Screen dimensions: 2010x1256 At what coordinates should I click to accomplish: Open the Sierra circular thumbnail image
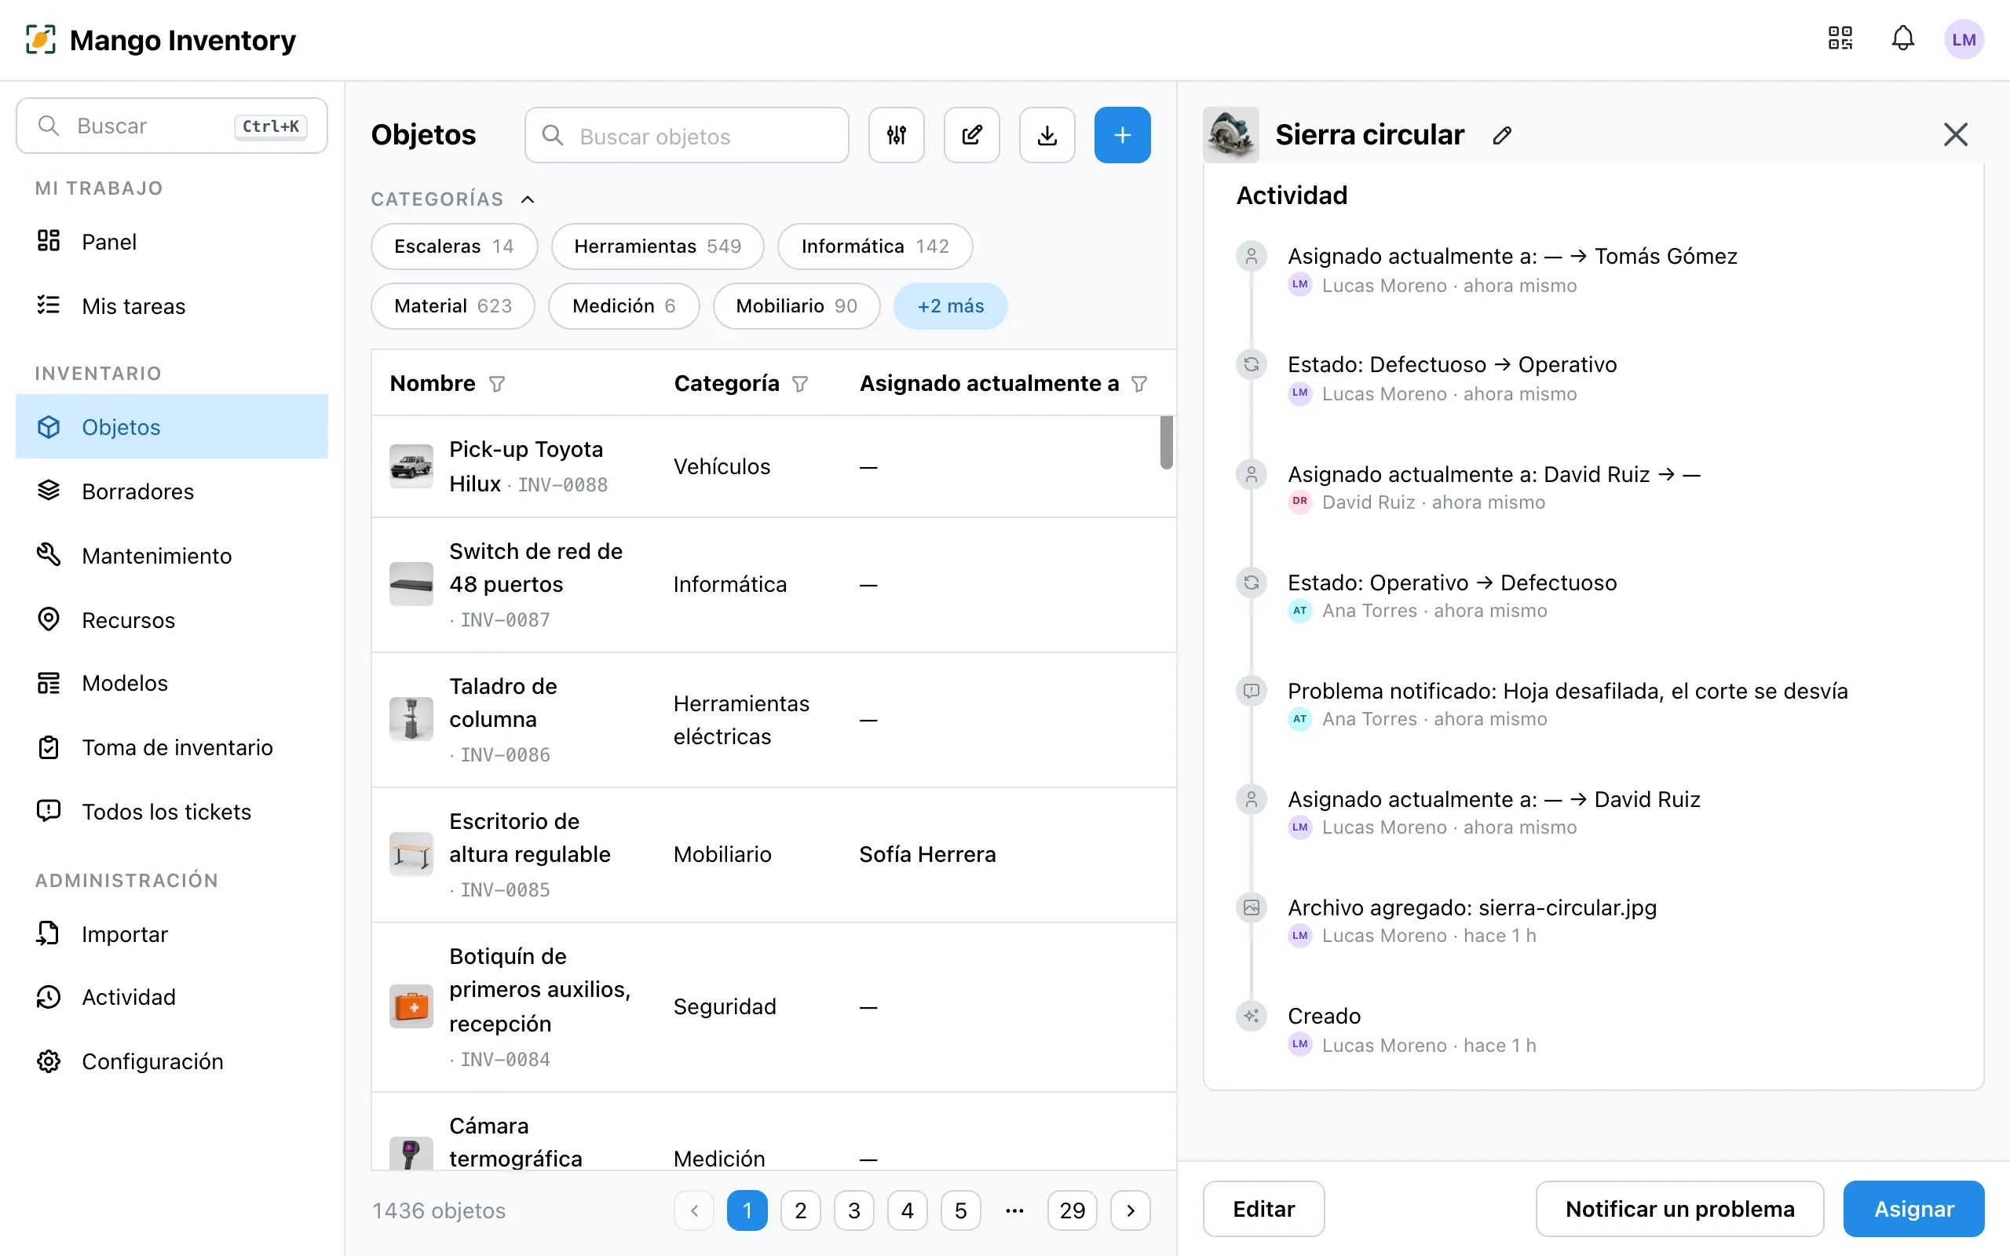point(1231,134)
